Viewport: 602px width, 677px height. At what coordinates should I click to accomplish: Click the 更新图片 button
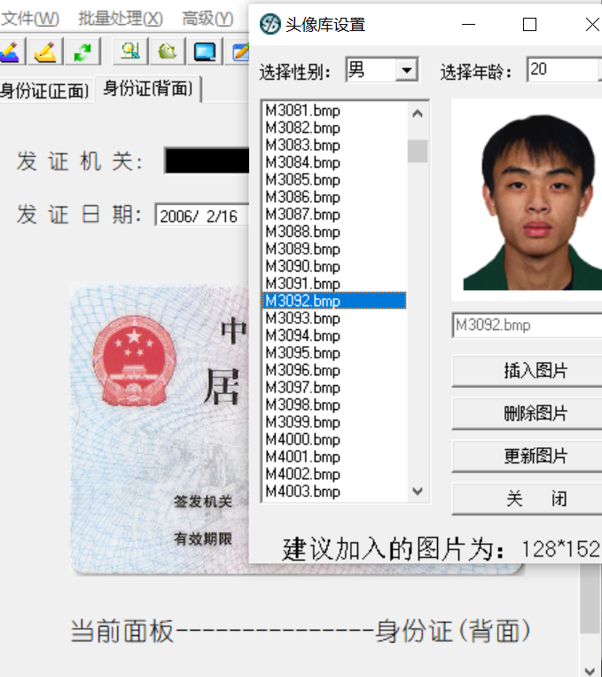(x=528, y=456)
